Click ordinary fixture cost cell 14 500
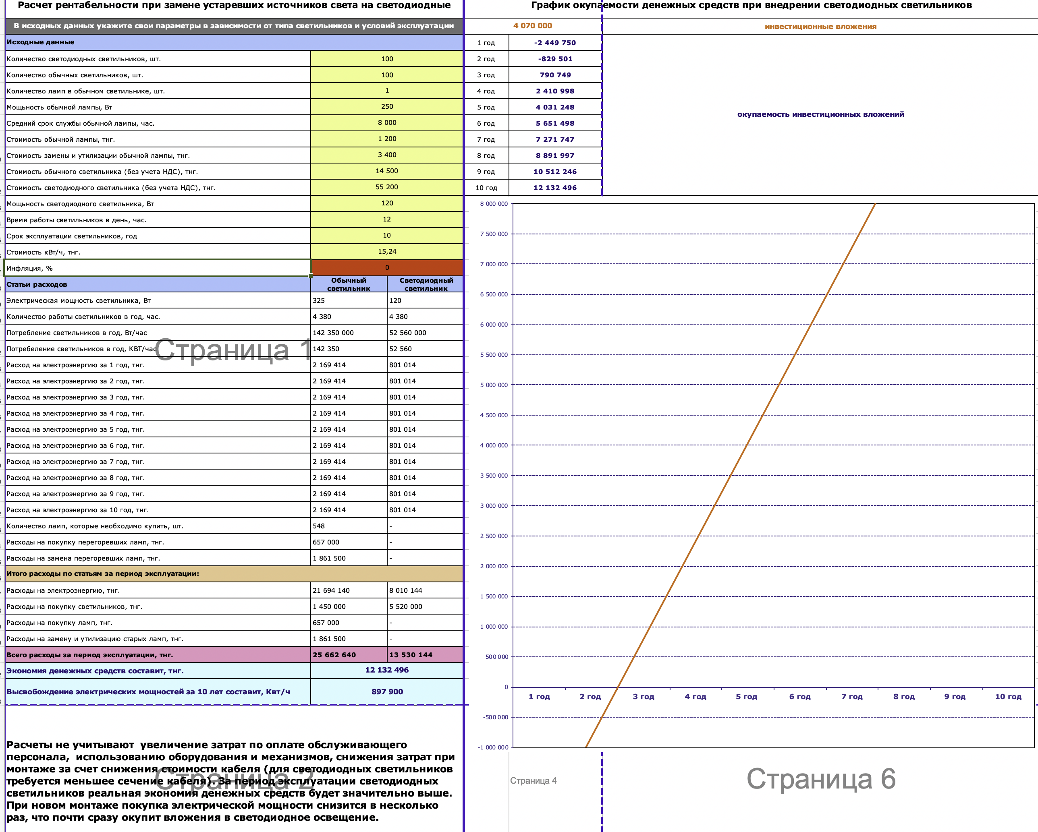Screen dimensions: 1038x832 (386, 171)
